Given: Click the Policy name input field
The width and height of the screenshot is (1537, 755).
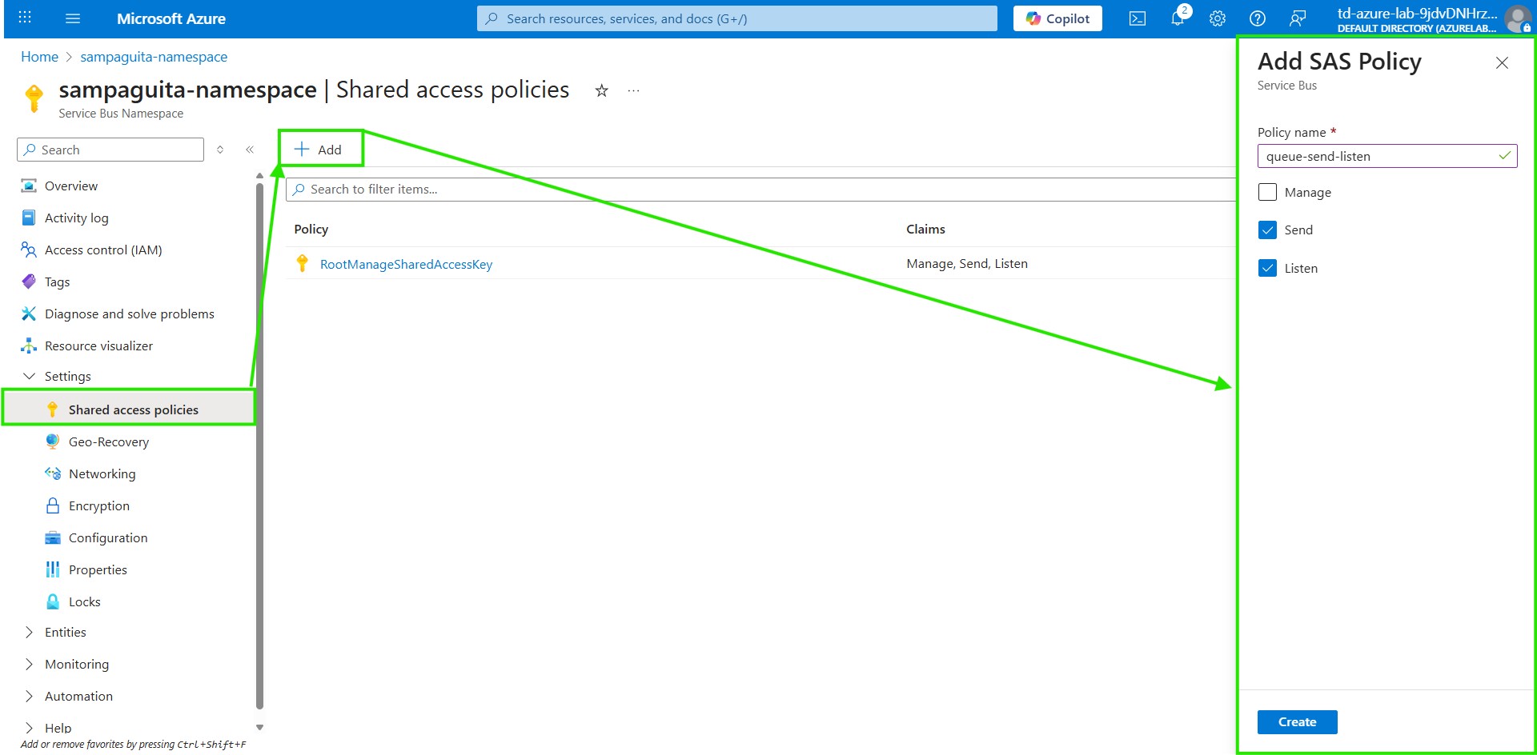Looking at the screenshot, I should click(x=1378, y=156).
